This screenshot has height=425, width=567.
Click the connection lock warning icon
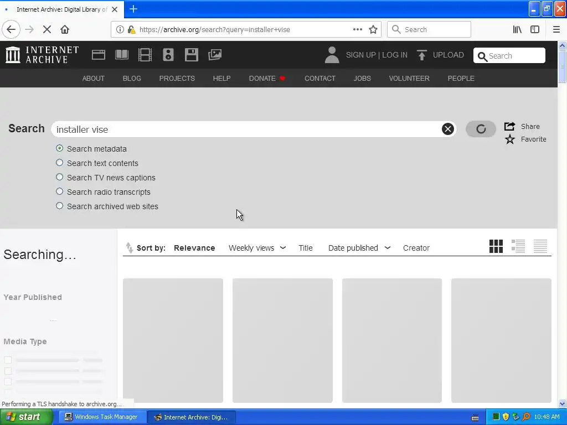132,29
